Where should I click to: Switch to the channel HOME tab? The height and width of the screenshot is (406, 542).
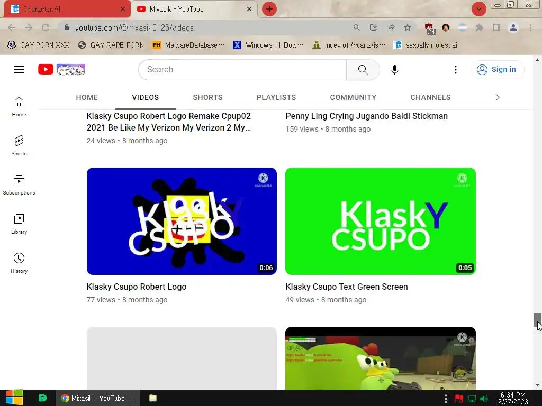[x=87, y=97]
